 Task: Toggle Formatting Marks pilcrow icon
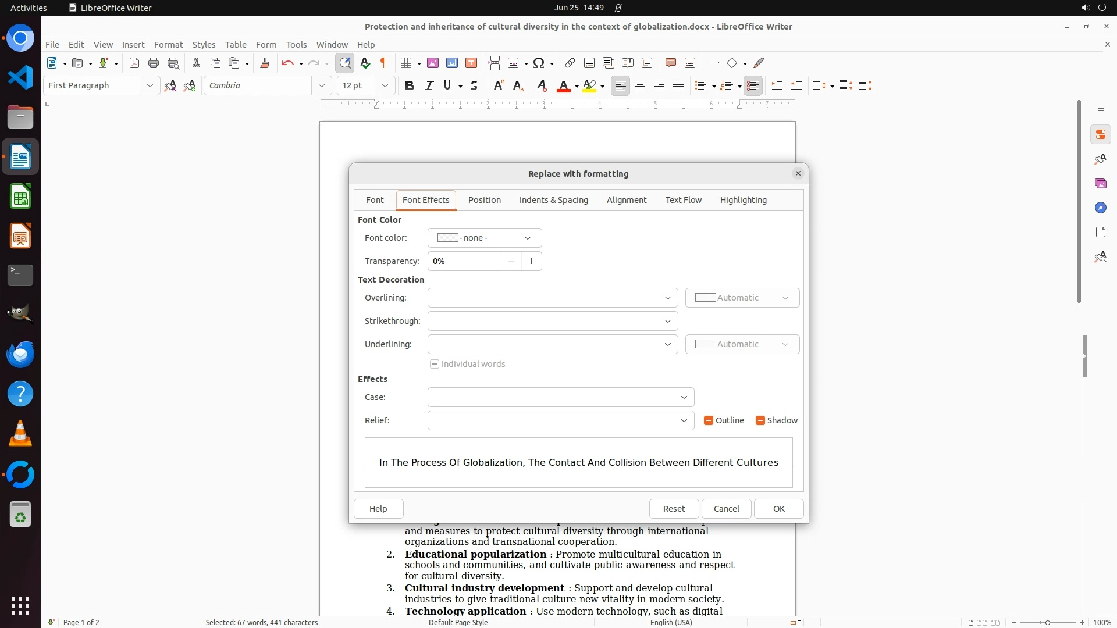(x=383, y=63)
